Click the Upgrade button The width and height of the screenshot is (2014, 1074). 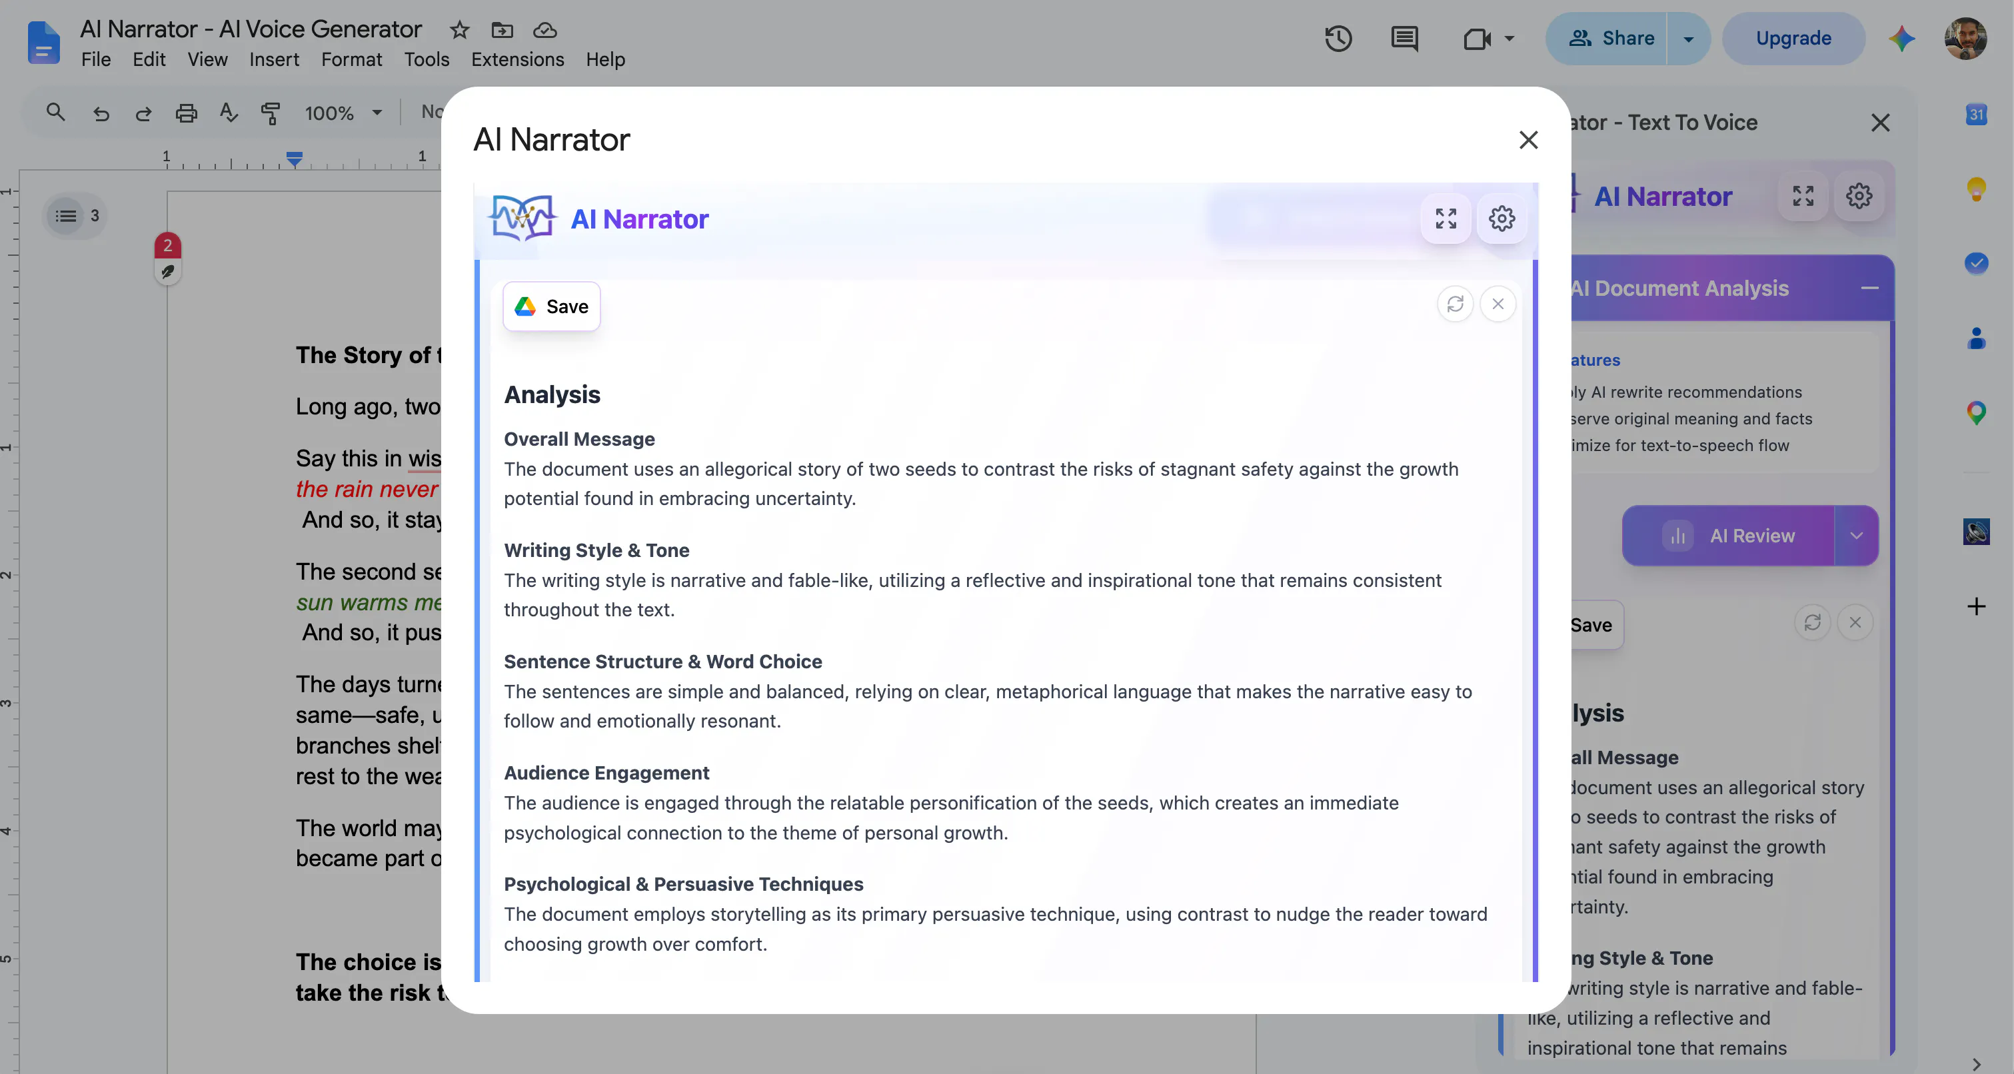1793,38
